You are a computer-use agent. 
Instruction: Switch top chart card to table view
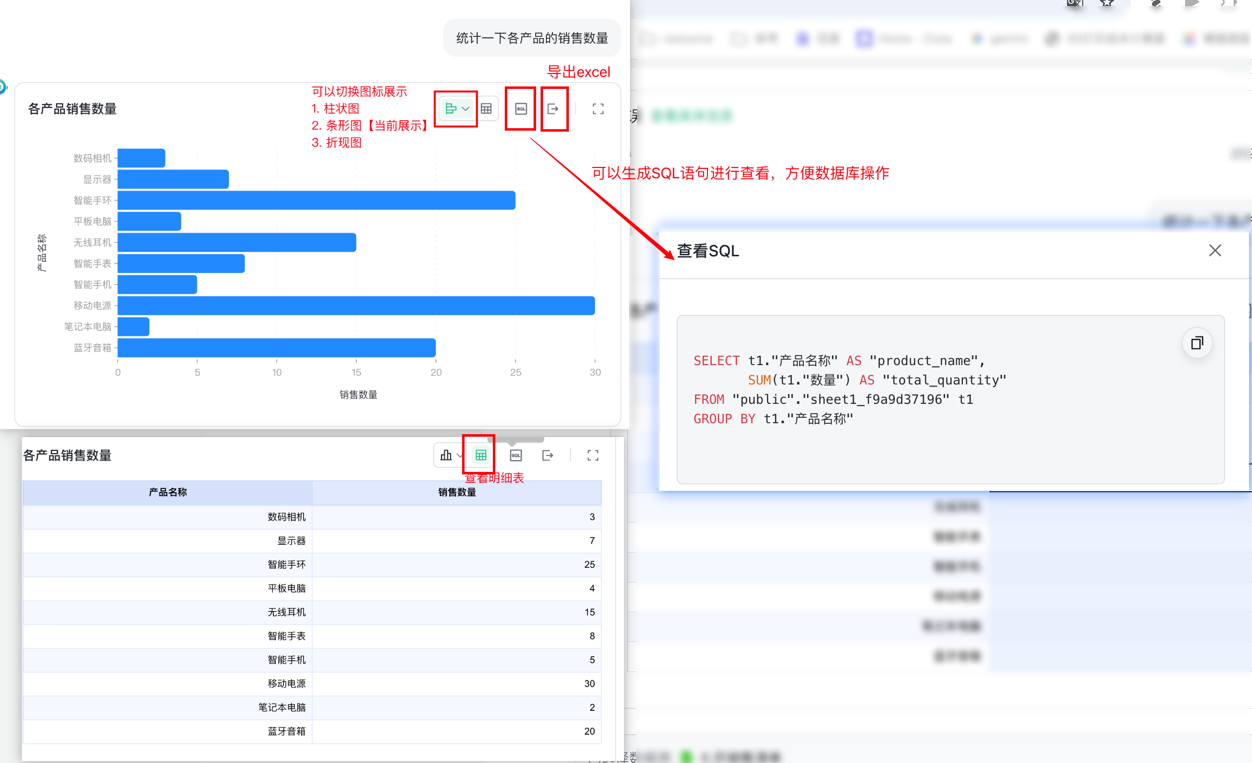click(486, 109)
